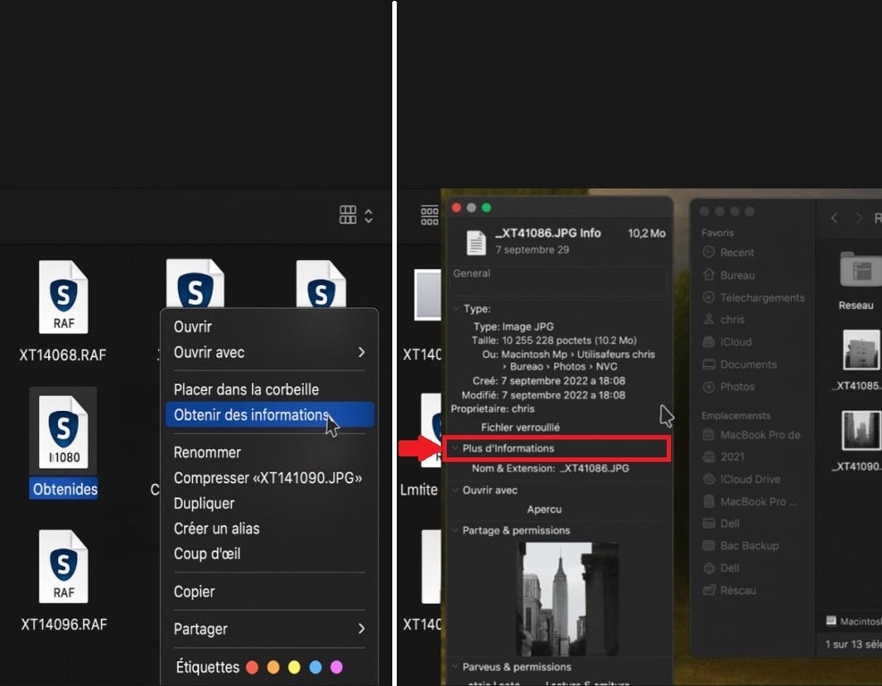Click the view mode grid icon
Screen dimensions: 882x686
(x=349, y=214)
